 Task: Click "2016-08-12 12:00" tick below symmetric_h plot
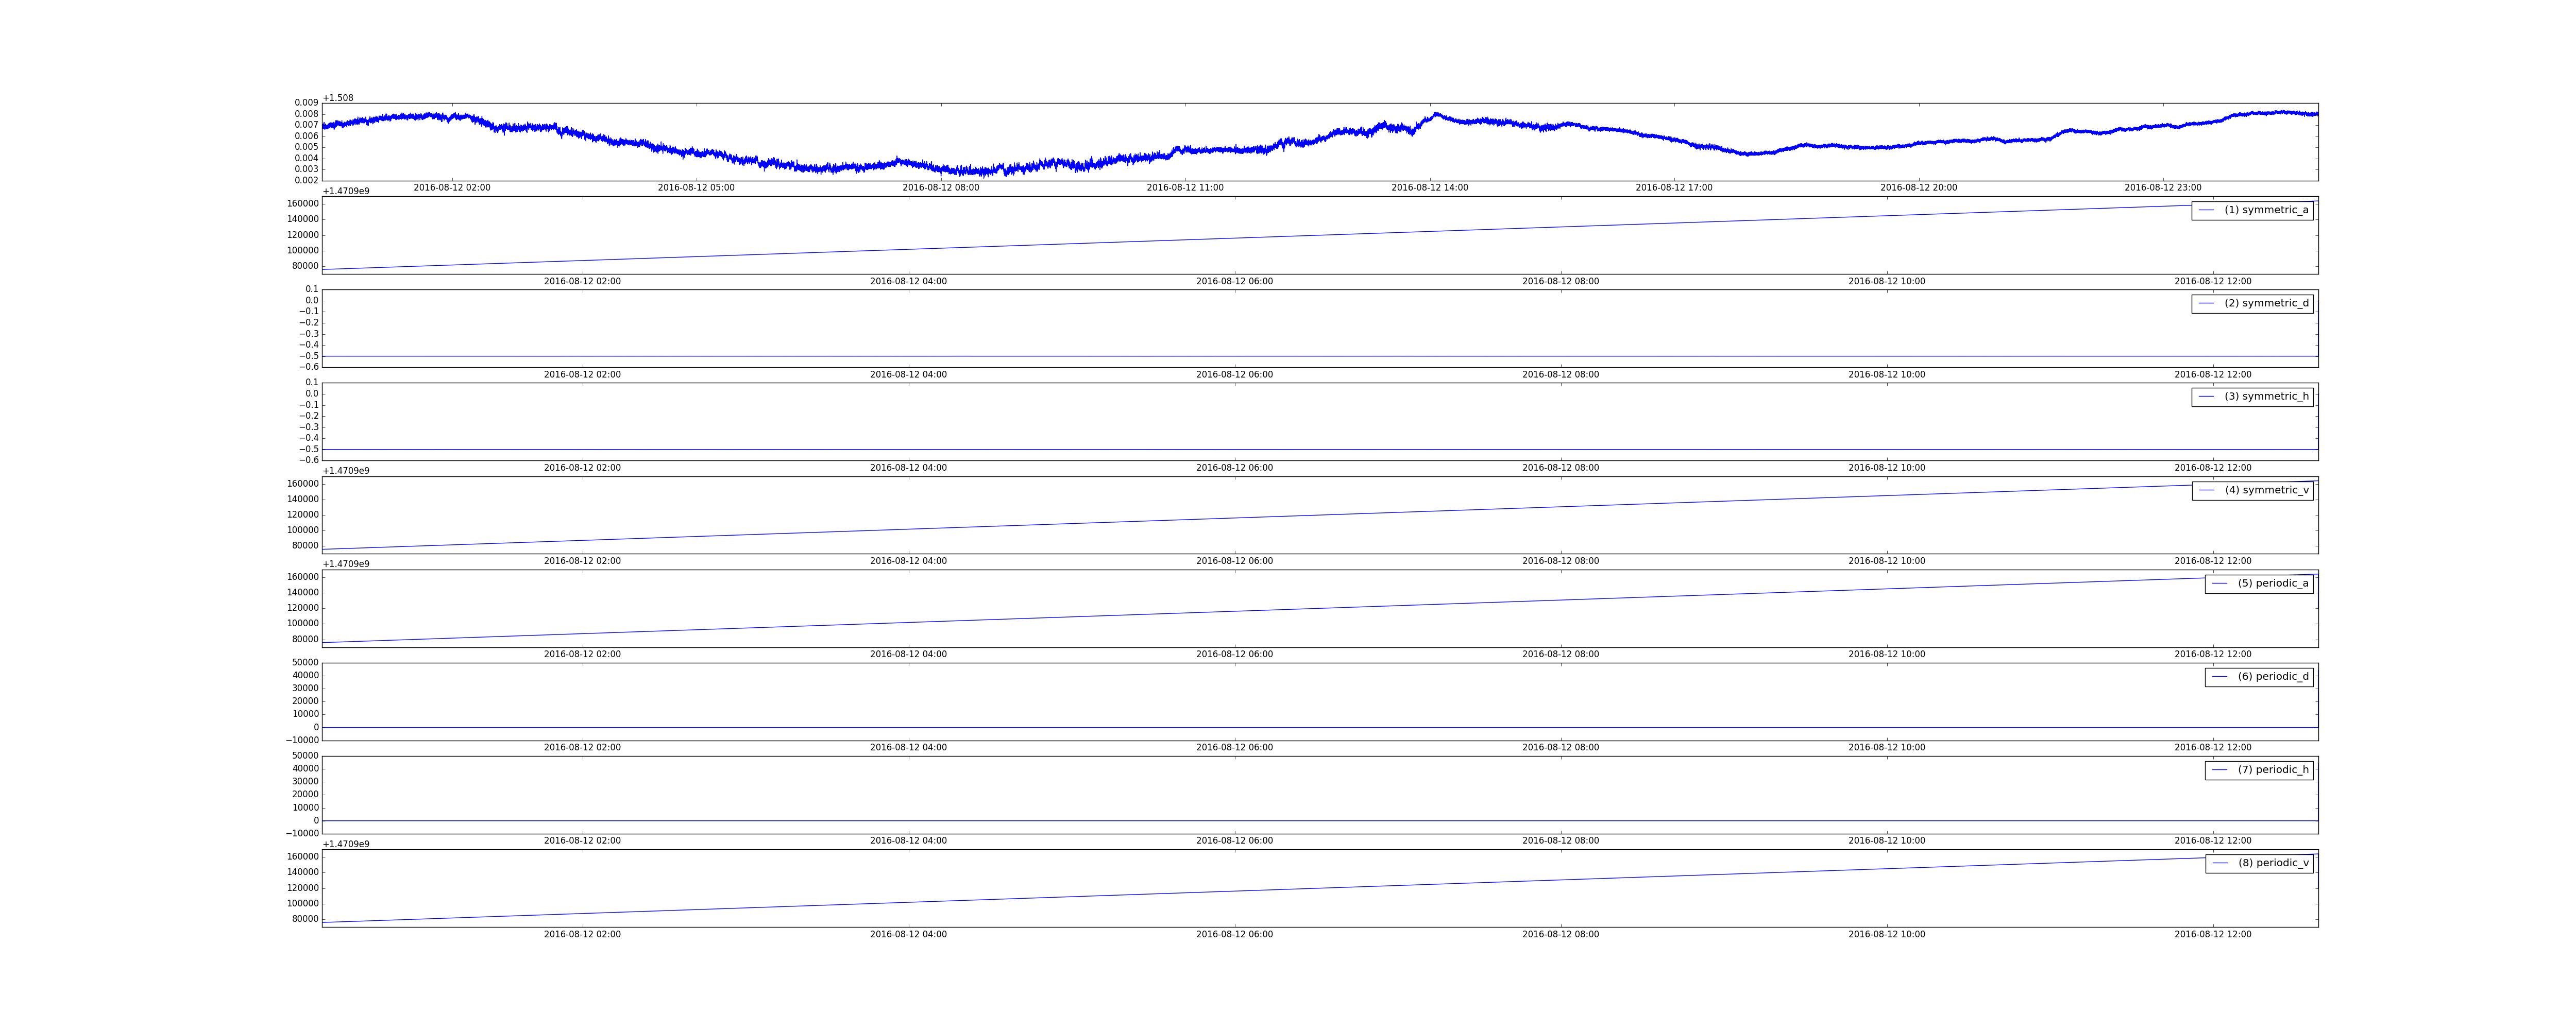pyautogui.click(x=2212, y=468)
